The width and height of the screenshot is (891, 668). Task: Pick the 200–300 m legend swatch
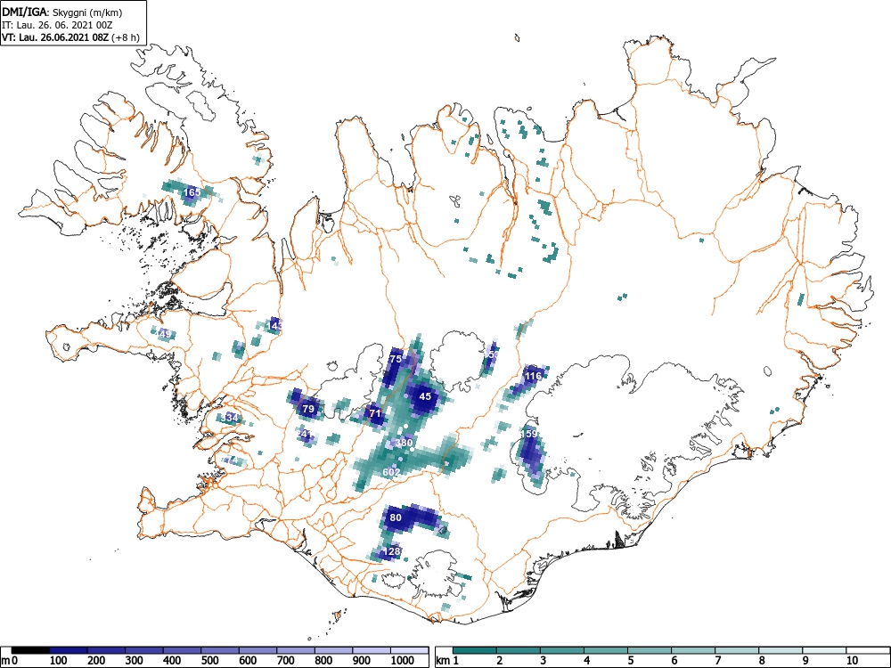[x=106, y=650]
